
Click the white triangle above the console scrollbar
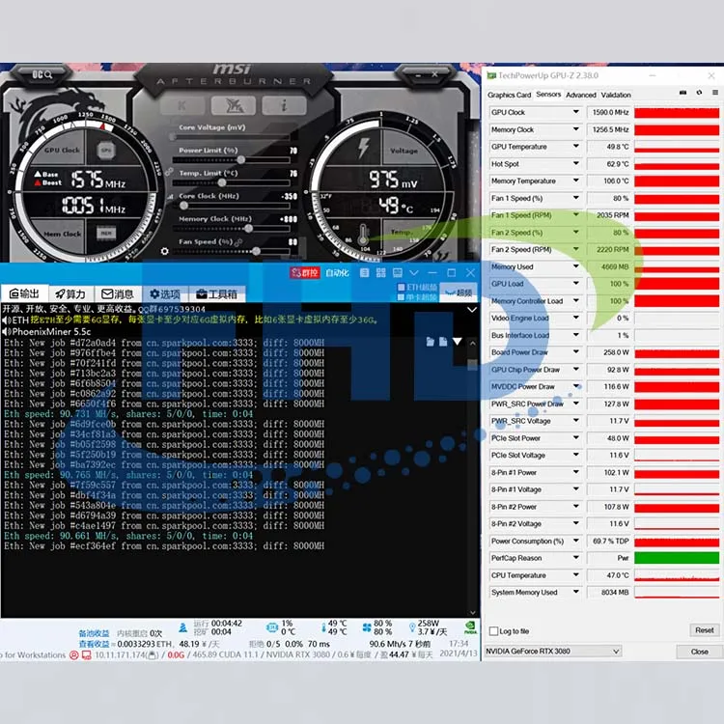tap(457, 341)
